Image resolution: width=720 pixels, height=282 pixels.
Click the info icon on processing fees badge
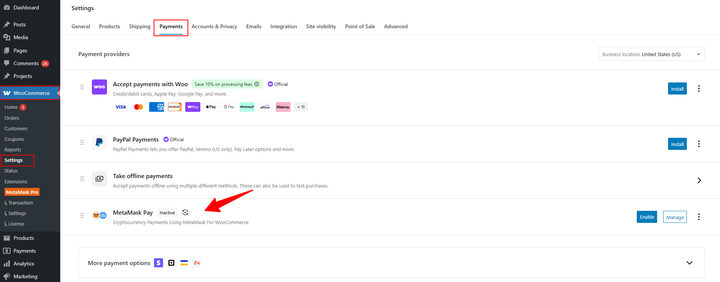(257, 84)
